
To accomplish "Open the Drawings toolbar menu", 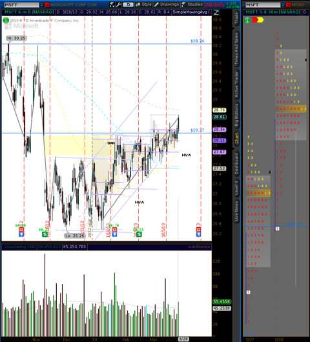I will coord(167,5).
